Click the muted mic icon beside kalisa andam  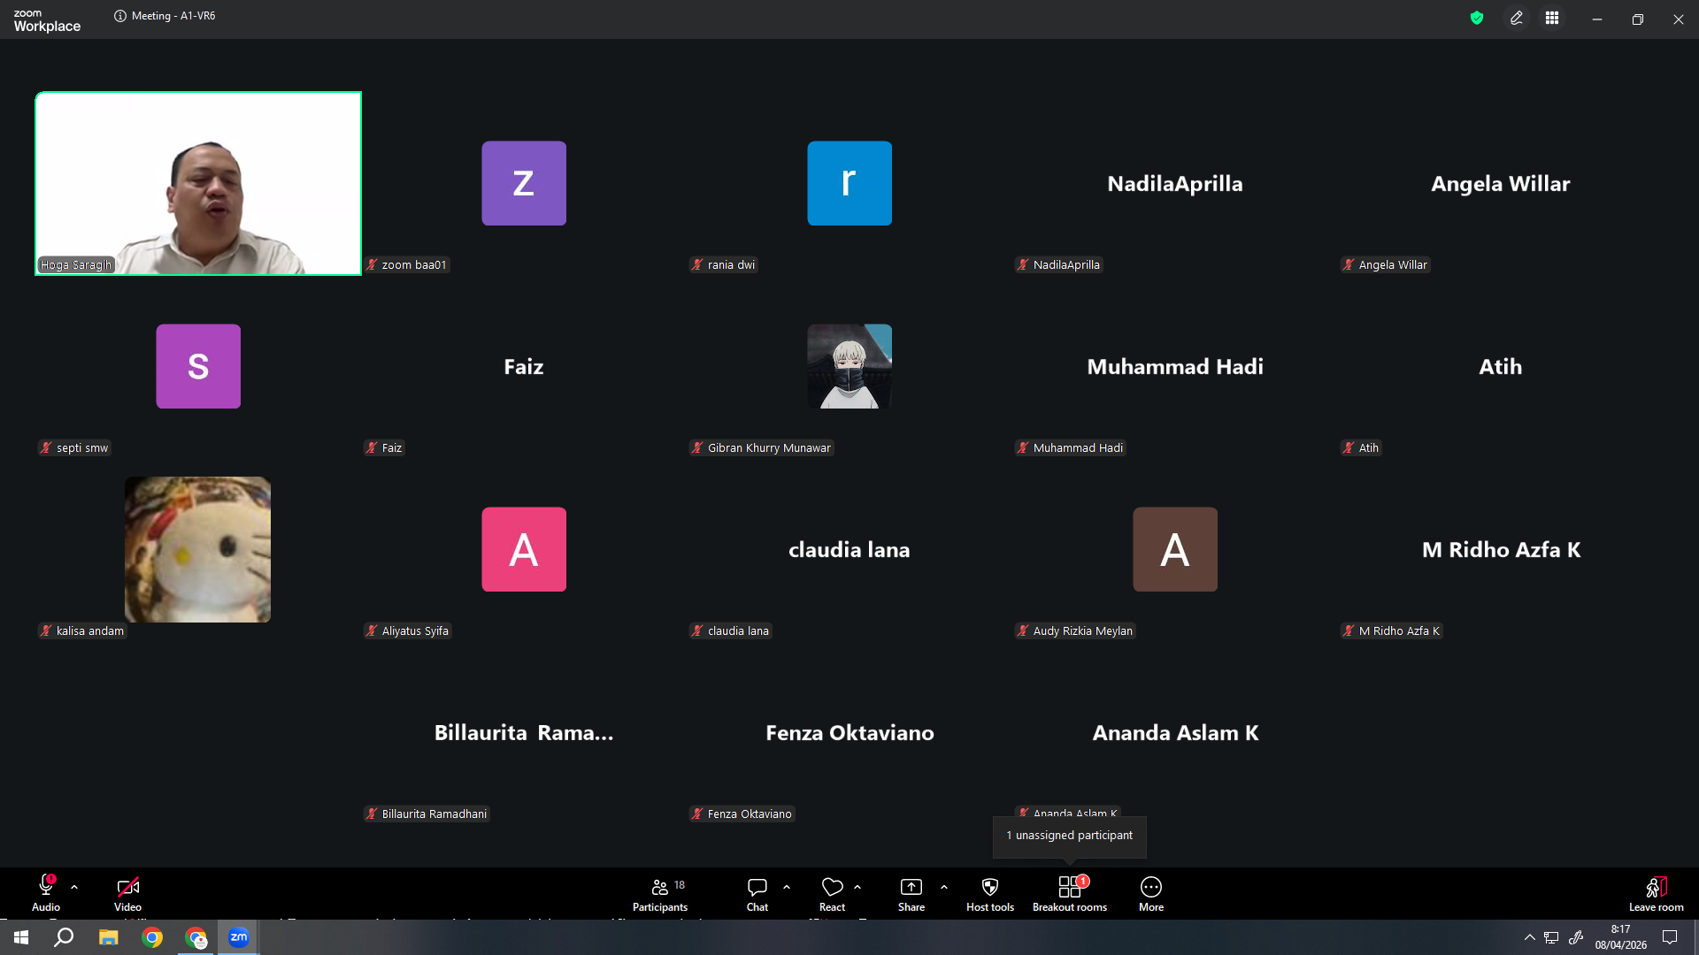coord(46,631)
